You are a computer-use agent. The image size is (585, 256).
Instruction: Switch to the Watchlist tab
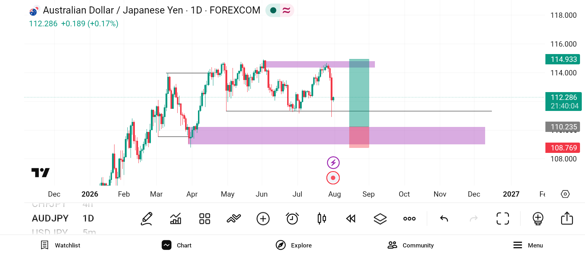tap(60, 245)
